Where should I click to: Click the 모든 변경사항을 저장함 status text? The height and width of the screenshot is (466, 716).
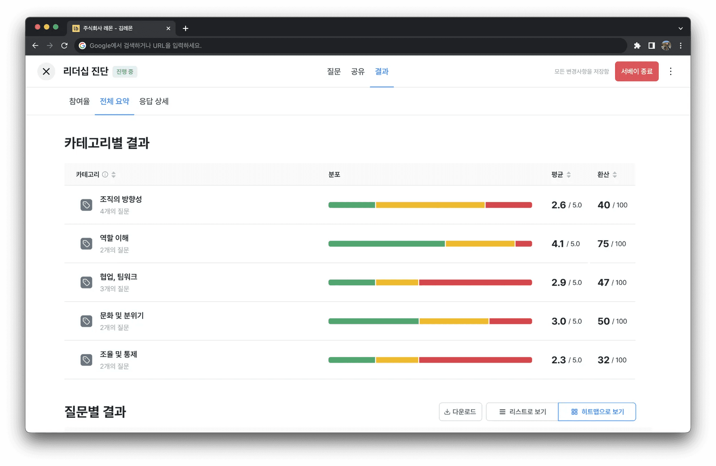coord(582,72)
